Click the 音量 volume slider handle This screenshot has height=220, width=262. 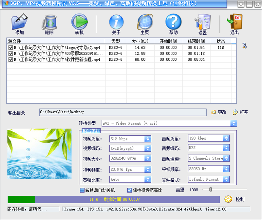click(x=211, y=189)
